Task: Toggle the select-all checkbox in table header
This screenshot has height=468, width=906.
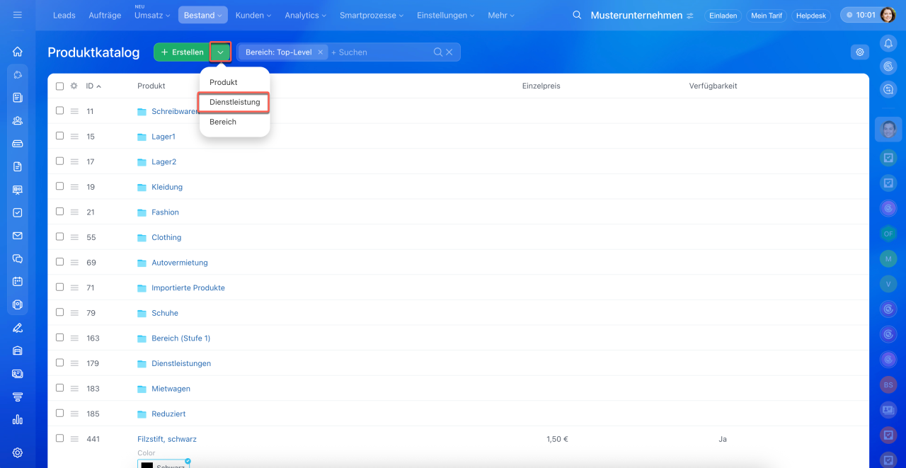Action: click(x=60, y=86)
